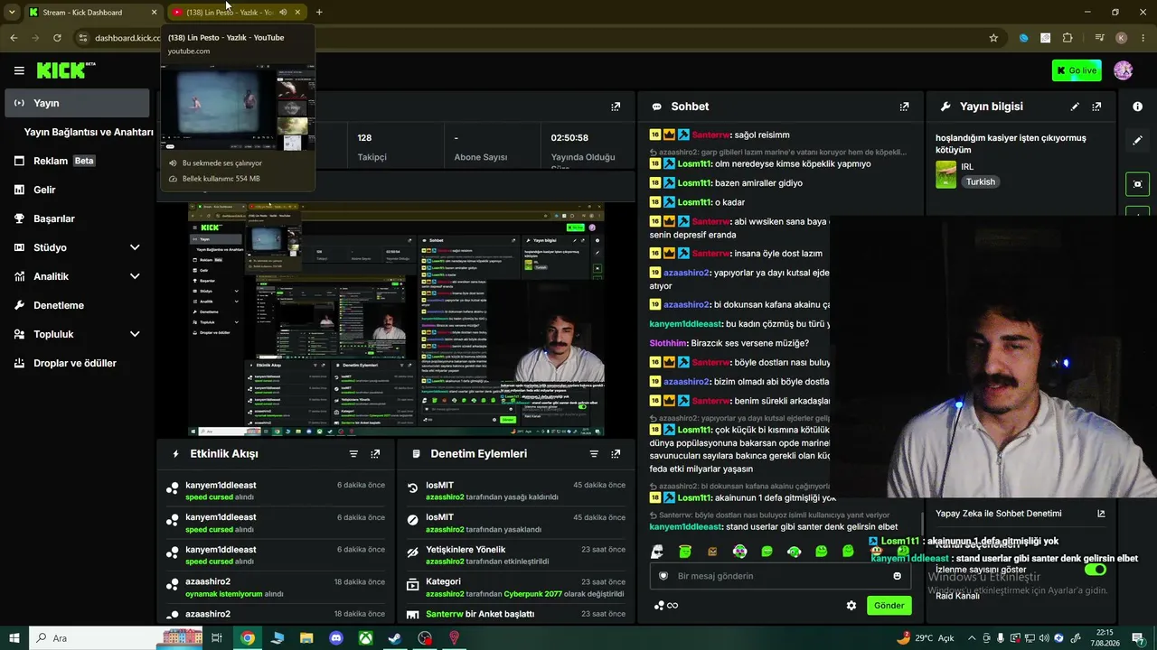Open Denetleme in the sidebar
The image size is (1157, 650).
pos(77,305)
